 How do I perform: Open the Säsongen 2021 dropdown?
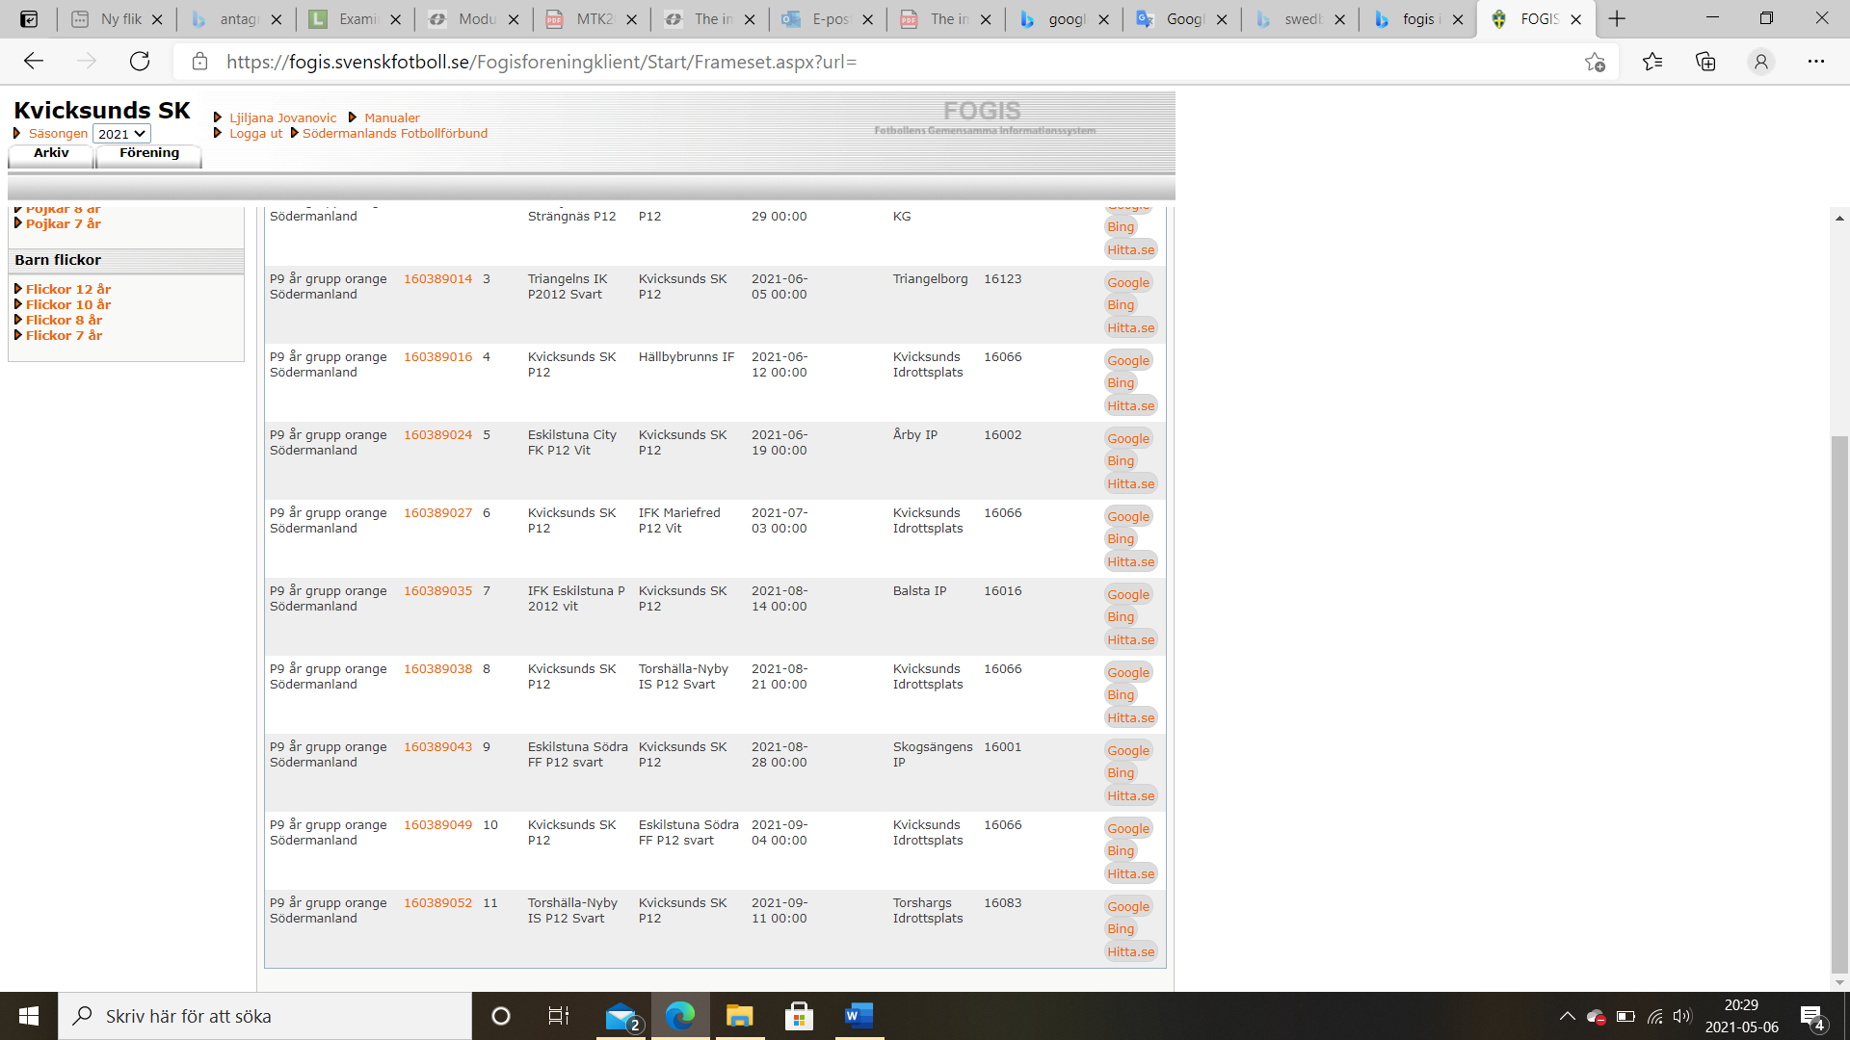[121, 134]
